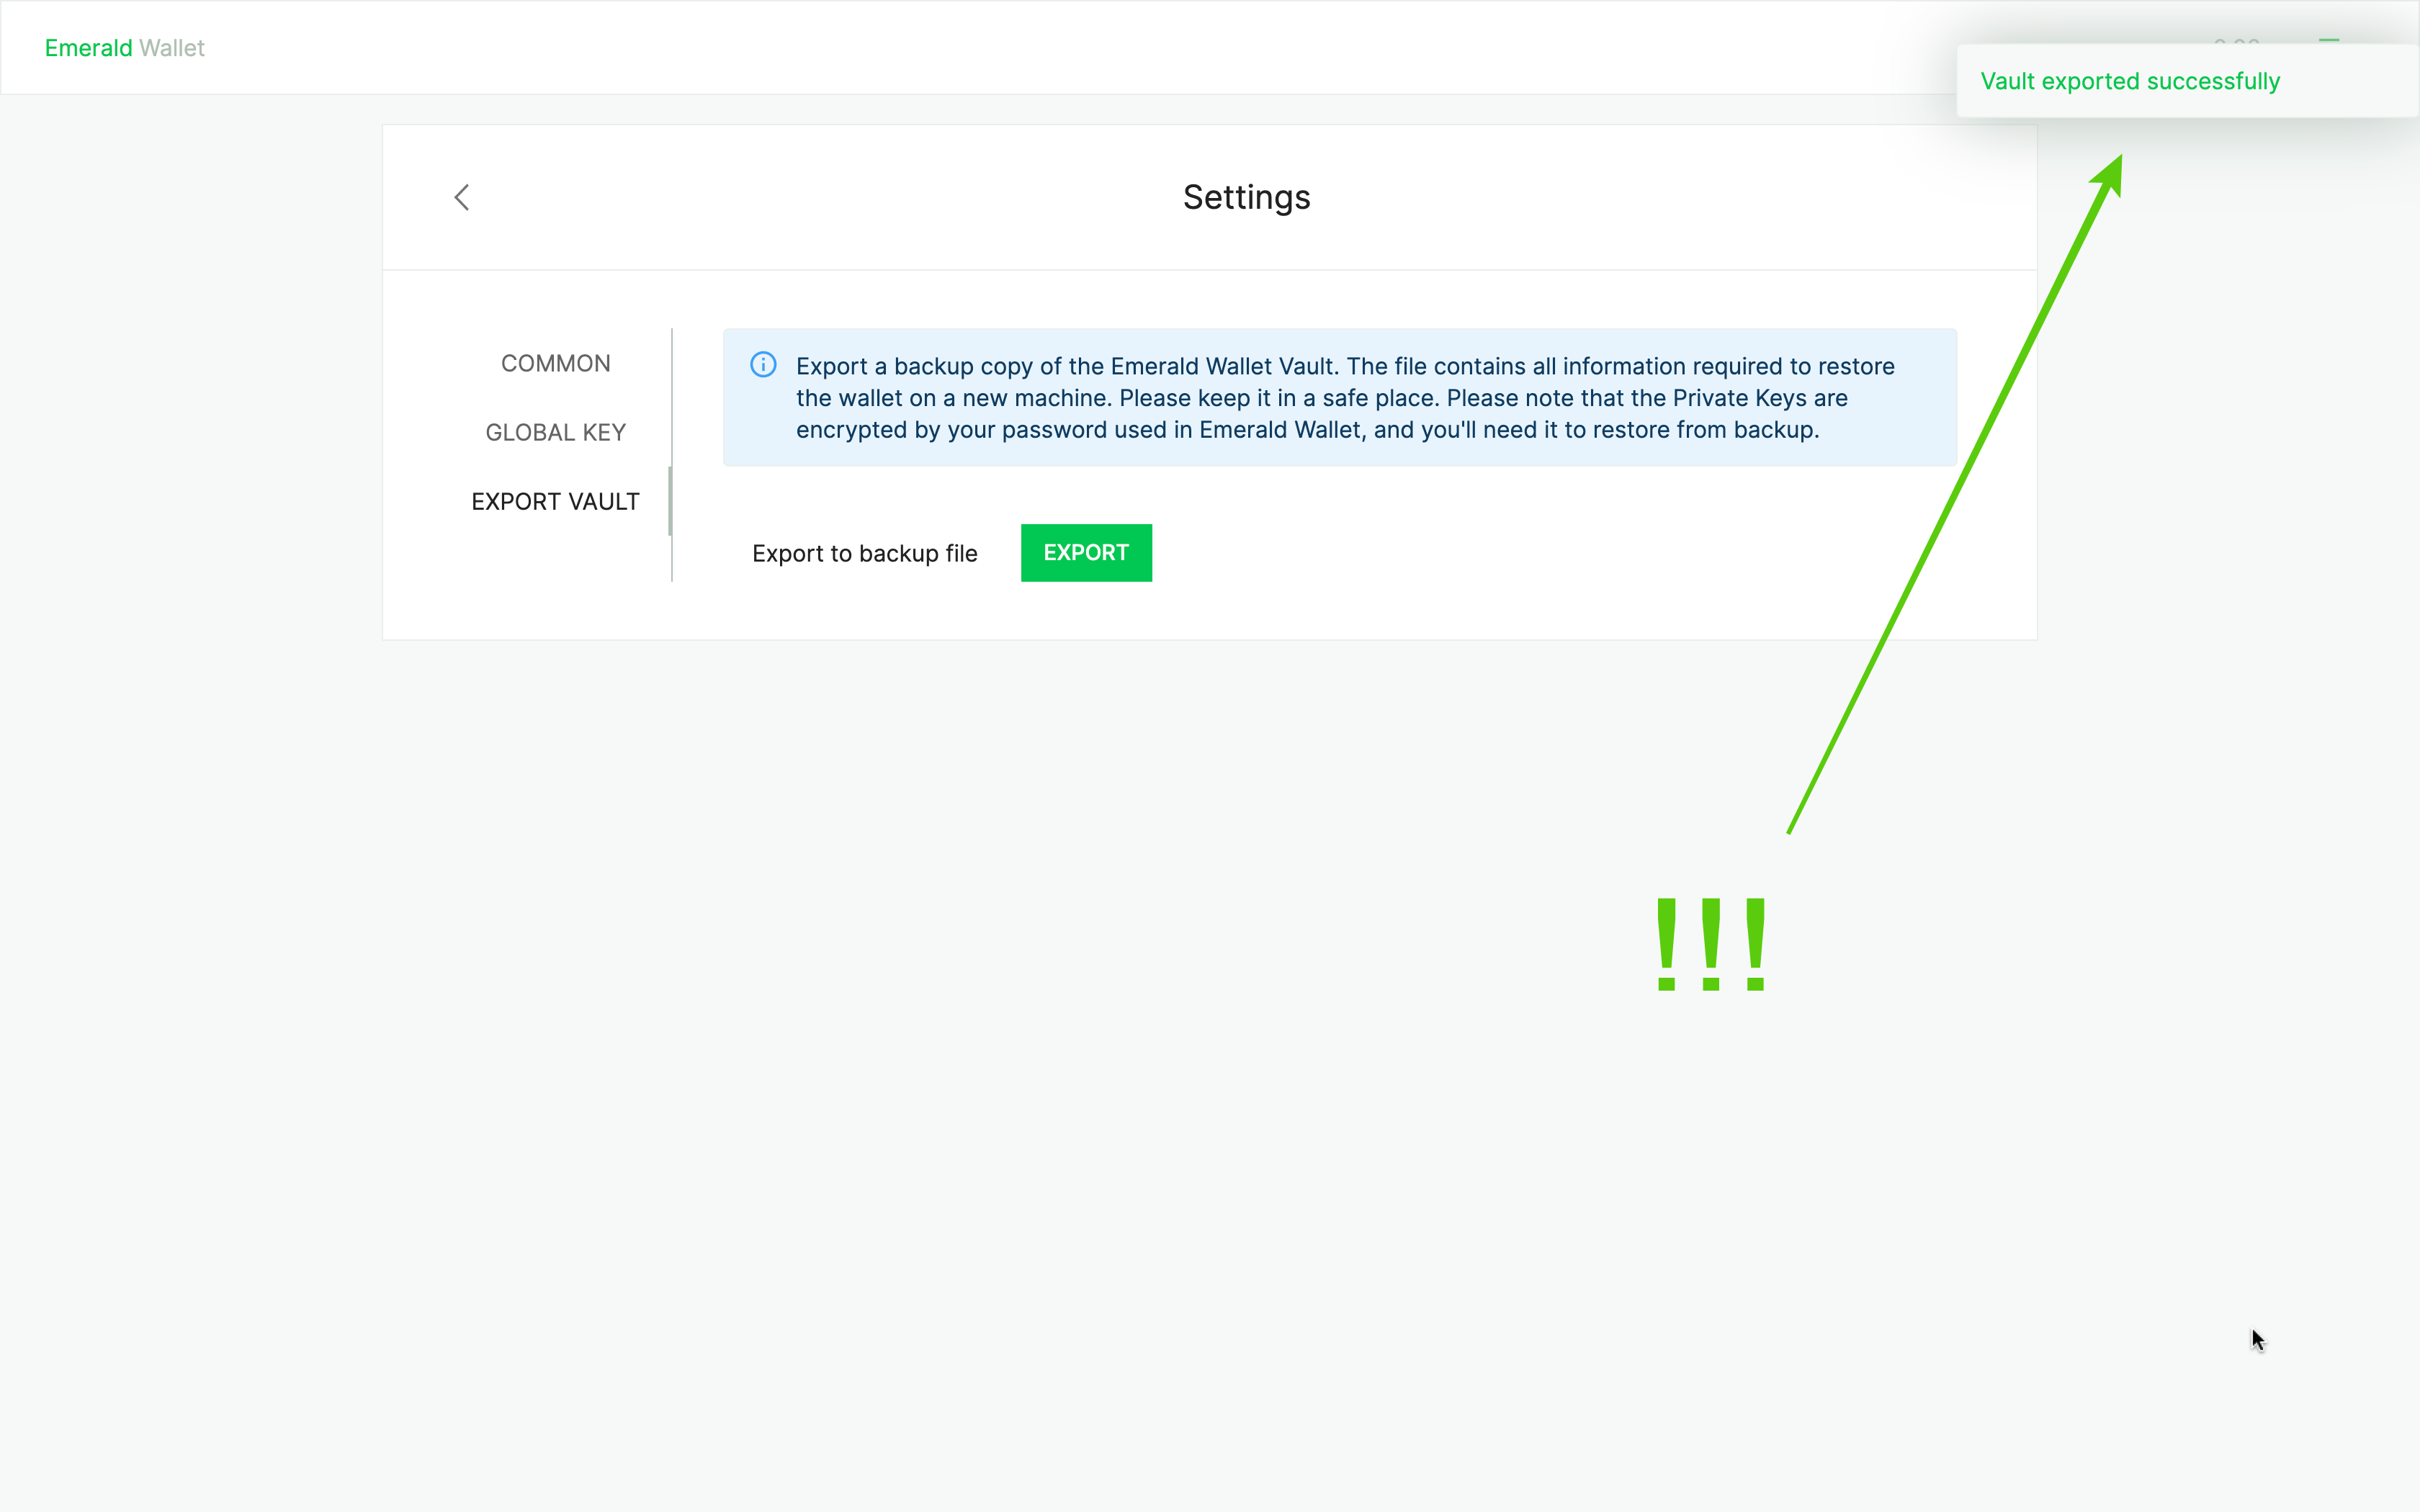Go back using the left chevron icon
Screen dimensions: 2420x1512
[462, 197]
